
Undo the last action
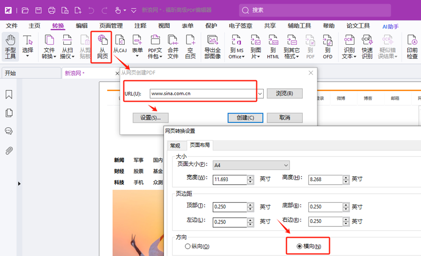pos(92,11)
